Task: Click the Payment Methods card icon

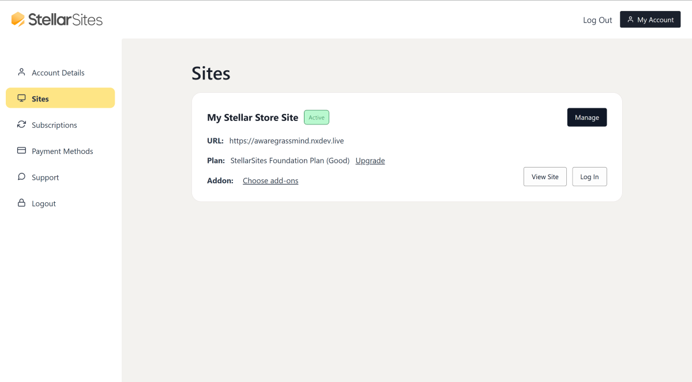Action: pos(22,150)
